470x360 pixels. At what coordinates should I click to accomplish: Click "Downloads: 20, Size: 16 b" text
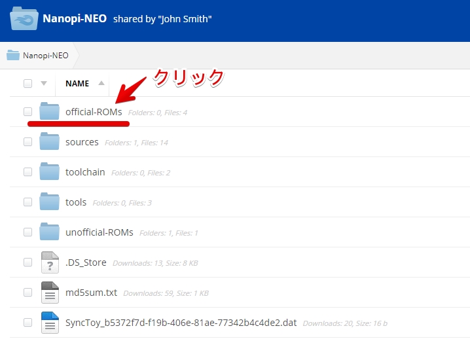(345, 323)
